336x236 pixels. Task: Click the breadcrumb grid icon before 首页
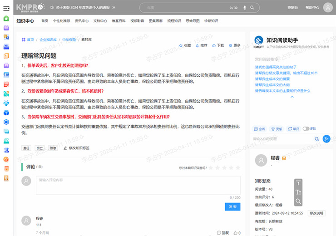click(x=24, y=39)
